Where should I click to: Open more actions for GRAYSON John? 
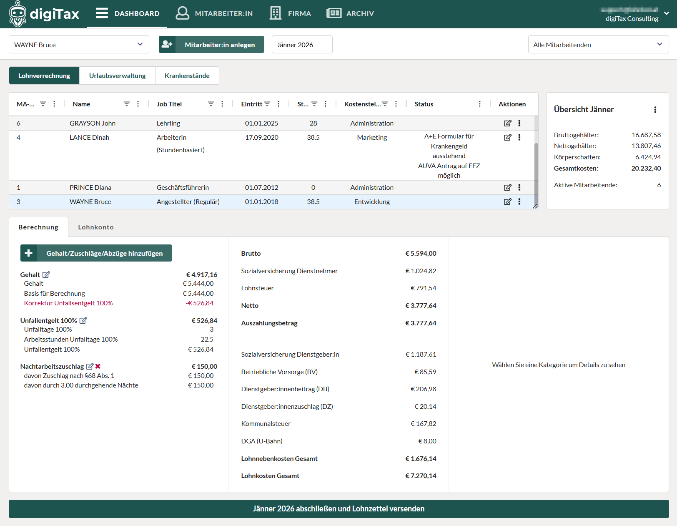[519, 123]
